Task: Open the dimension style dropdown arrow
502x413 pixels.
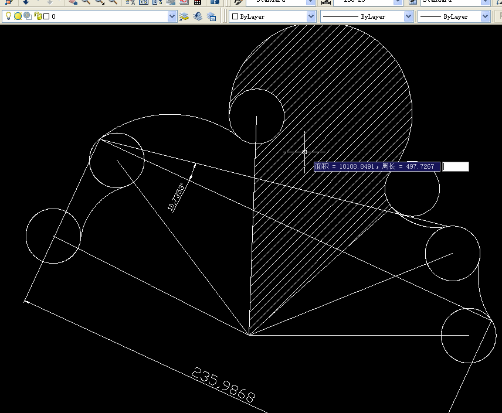Action: coord(398,2)
